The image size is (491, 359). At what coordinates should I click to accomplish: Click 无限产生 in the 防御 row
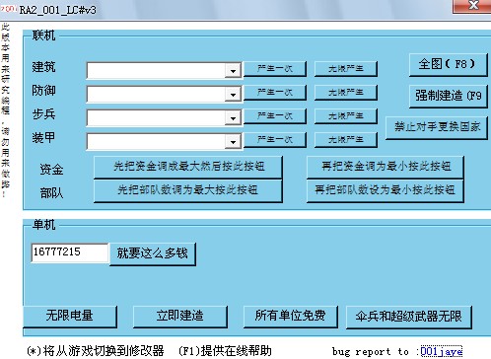(x=346, y=93)
